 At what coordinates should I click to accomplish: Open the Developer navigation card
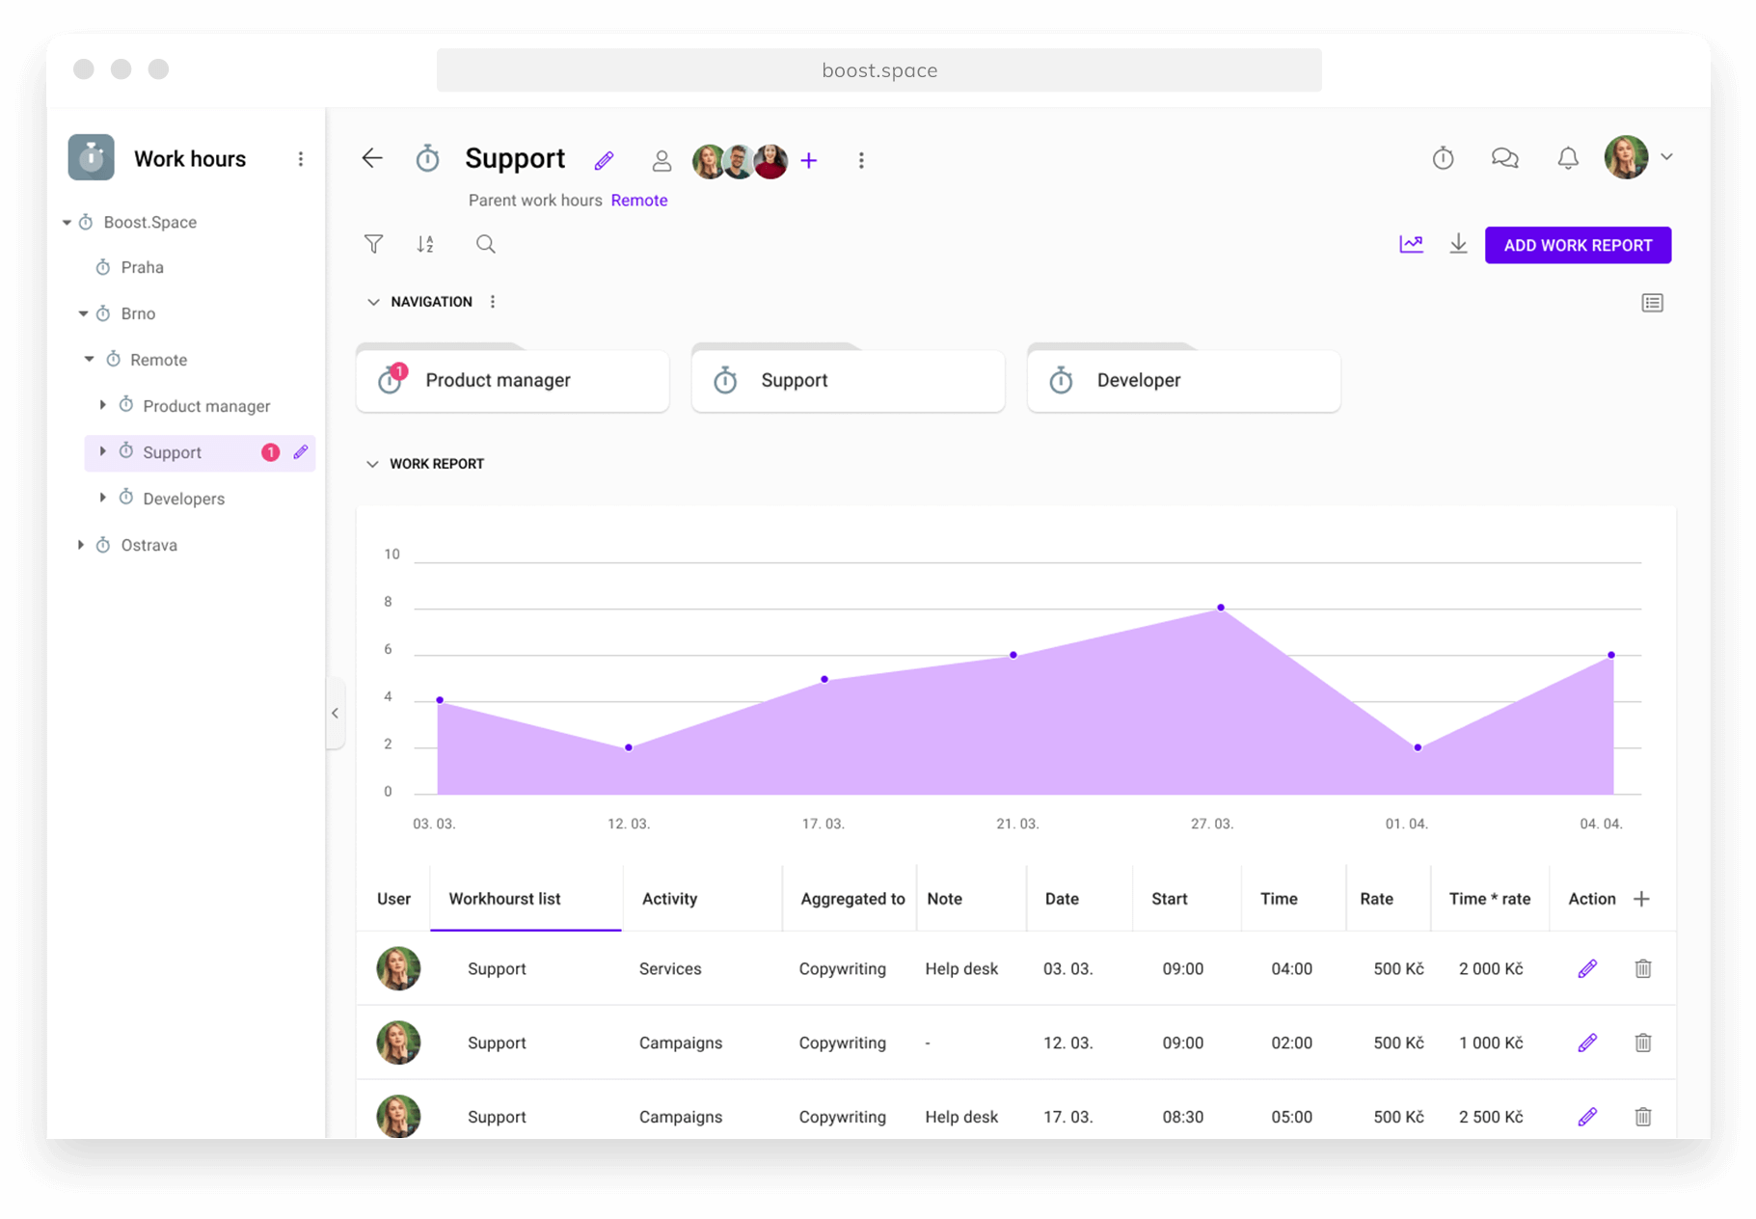[x=1183, y=380]
